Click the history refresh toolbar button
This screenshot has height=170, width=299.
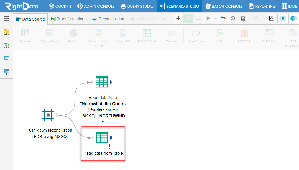point(233,18)
